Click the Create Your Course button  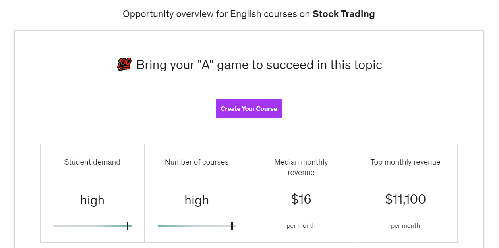(x=249, y=109)
